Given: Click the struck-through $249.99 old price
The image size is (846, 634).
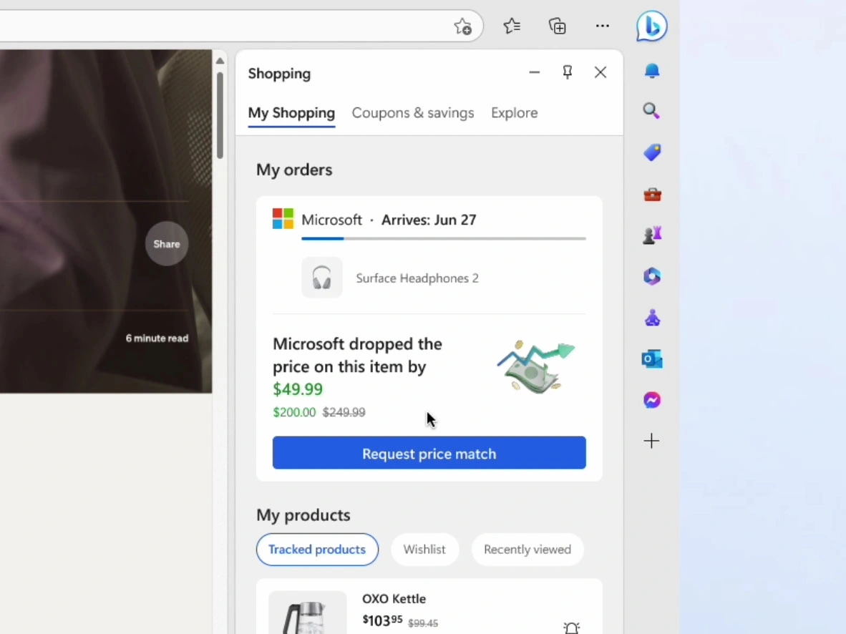Looking at the screenshot, I should point(344,412).
